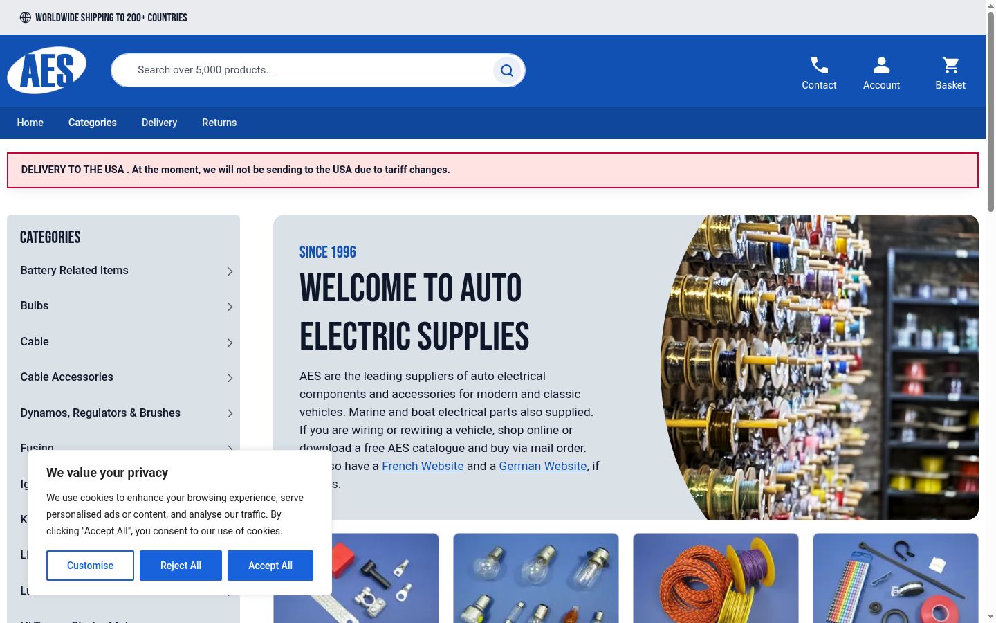
Task: Click the Welcome to Auto Electric Supplies heading
Action: click(414, 312)
